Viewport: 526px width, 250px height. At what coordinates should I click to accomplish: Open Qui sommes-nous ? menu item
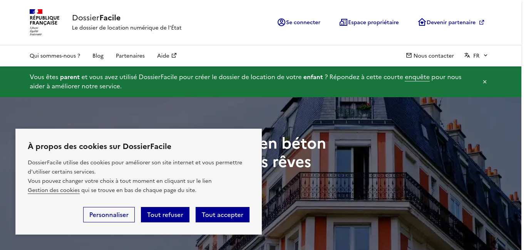pos(55,56)
